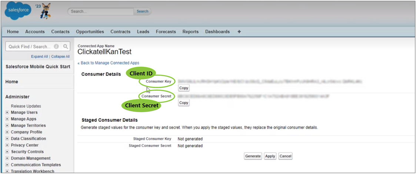Focus the global Search input field
416x174 pixels.
[101, 11]
